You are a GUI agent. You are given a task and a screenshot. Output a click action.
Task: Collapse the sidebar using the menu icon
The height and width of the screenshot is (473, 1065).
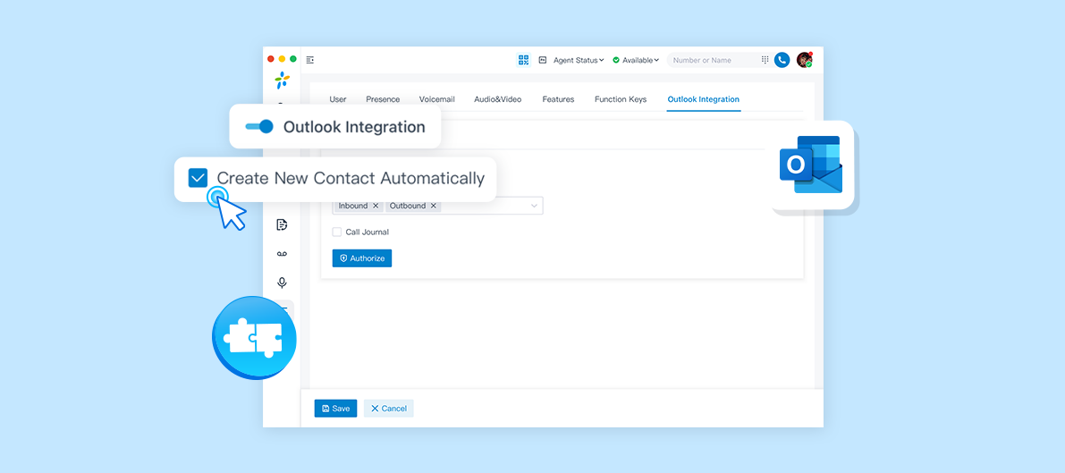[310, 60]
